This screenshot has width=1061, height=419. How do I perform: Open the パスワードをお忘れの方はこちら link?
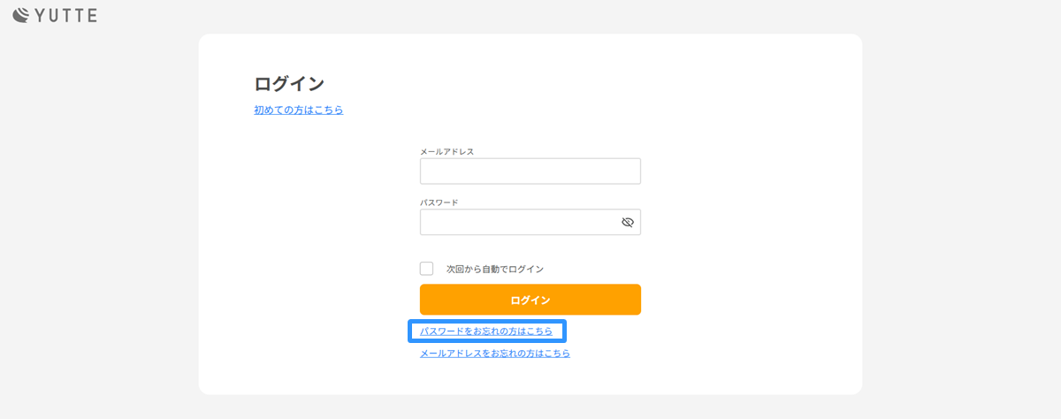point(486,331)
